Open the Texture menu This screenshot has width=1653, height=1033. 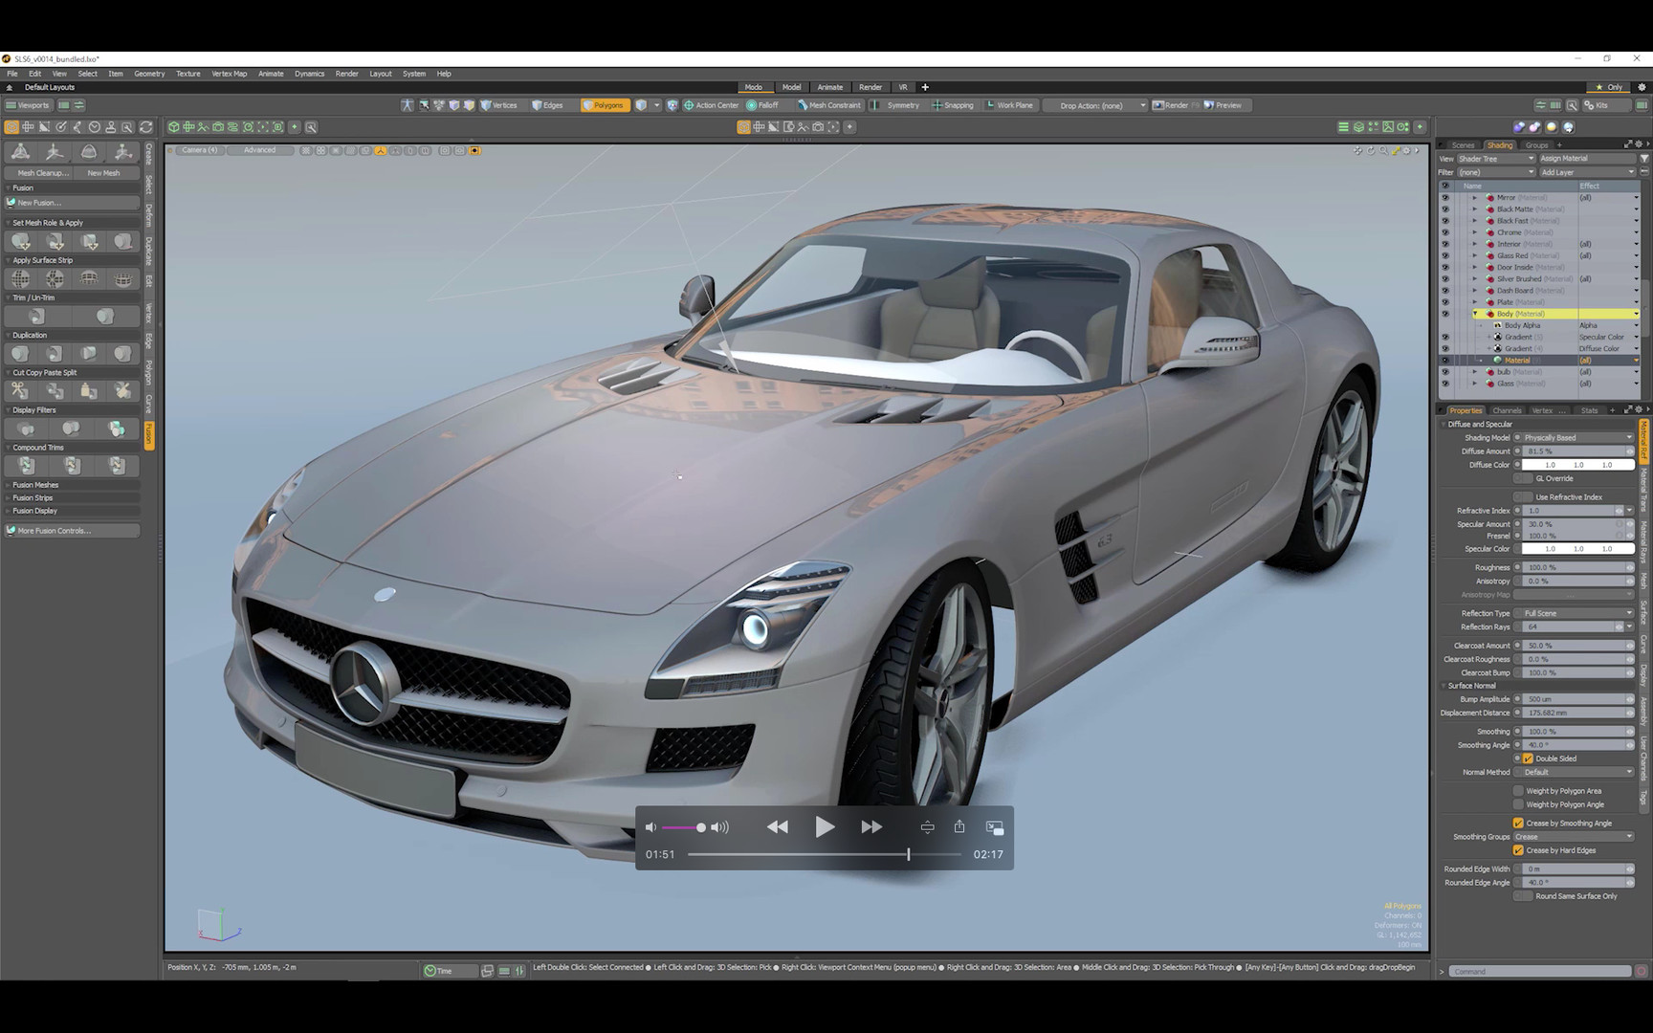point(188,74)
